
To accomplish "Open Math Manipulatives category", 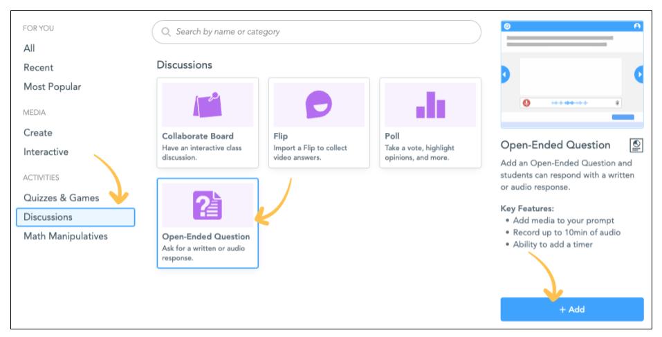I will [x=66, y=237].
